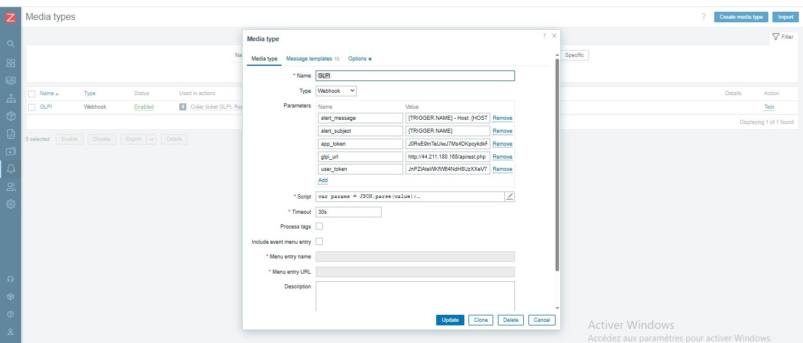Switch to the Media type tab
The height and width of the screenshot is (343, 803).
tap(264, 59)
